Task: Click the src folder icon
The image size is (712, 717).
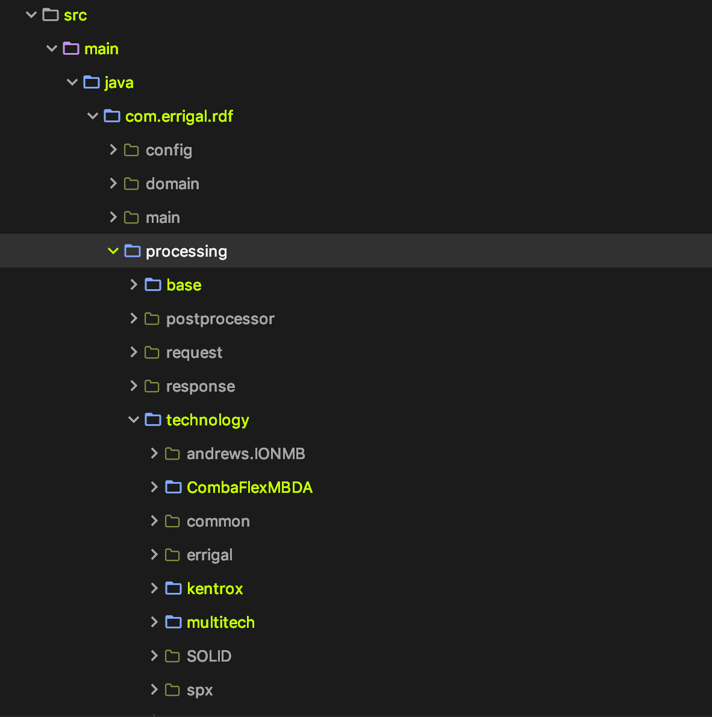Action: [x=51, y=15]
